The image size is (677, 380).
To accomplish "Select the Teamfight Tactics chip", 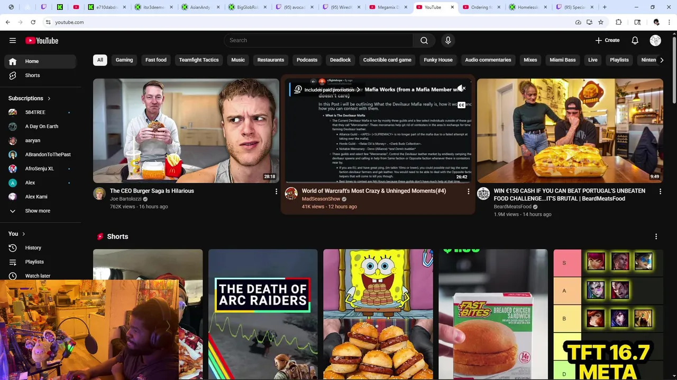I will (x=199, y=60).
